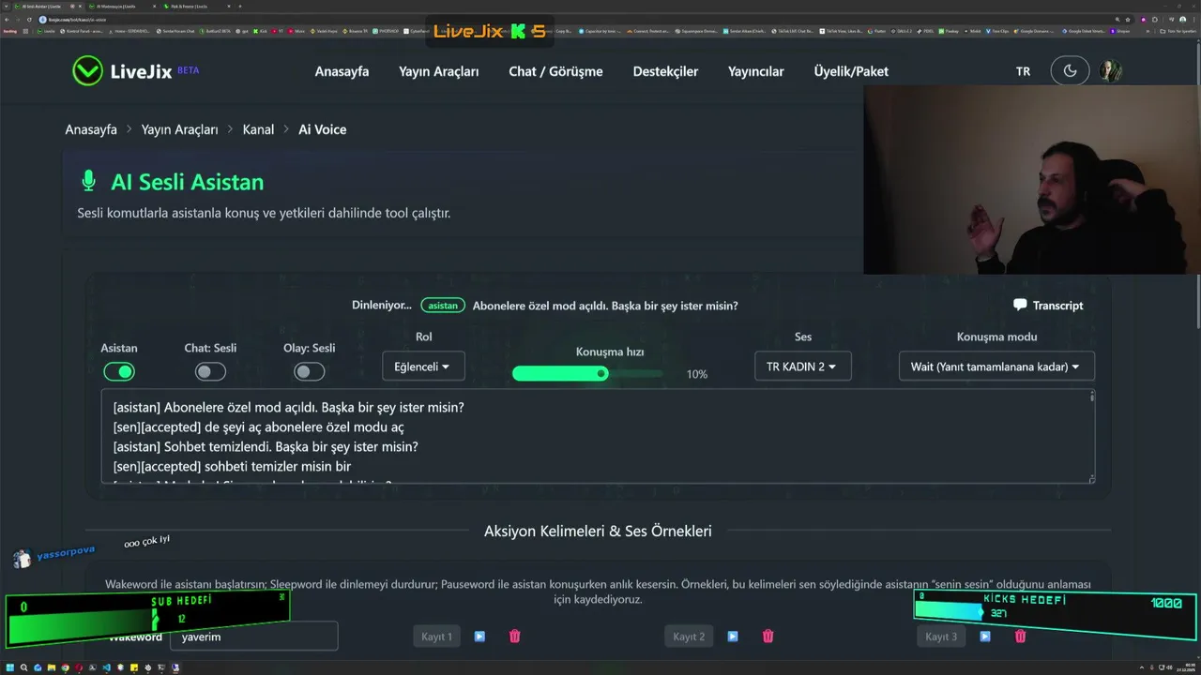
Task: Open the Yayıncılar menu
Action: [x=755, y=71]
